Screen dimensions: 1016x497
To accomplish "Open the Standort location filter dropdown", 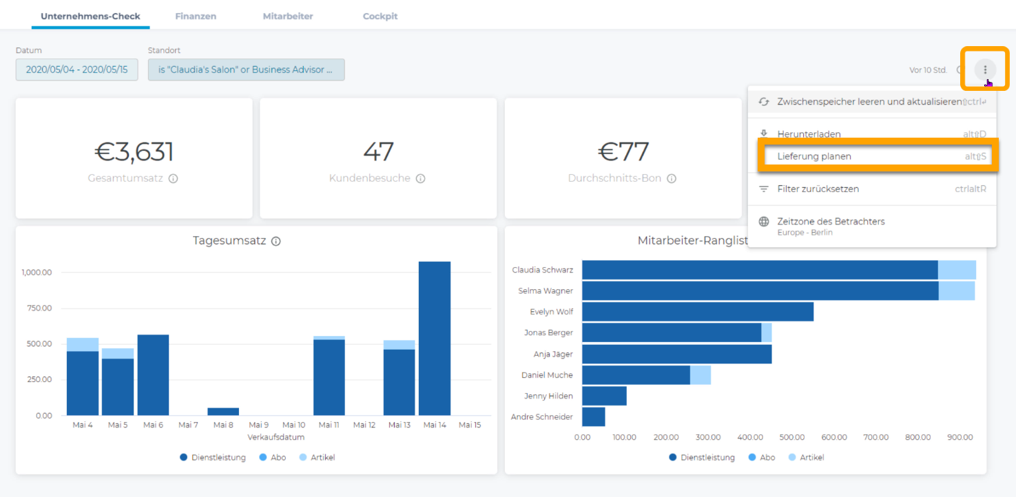I will click(246, 70).
